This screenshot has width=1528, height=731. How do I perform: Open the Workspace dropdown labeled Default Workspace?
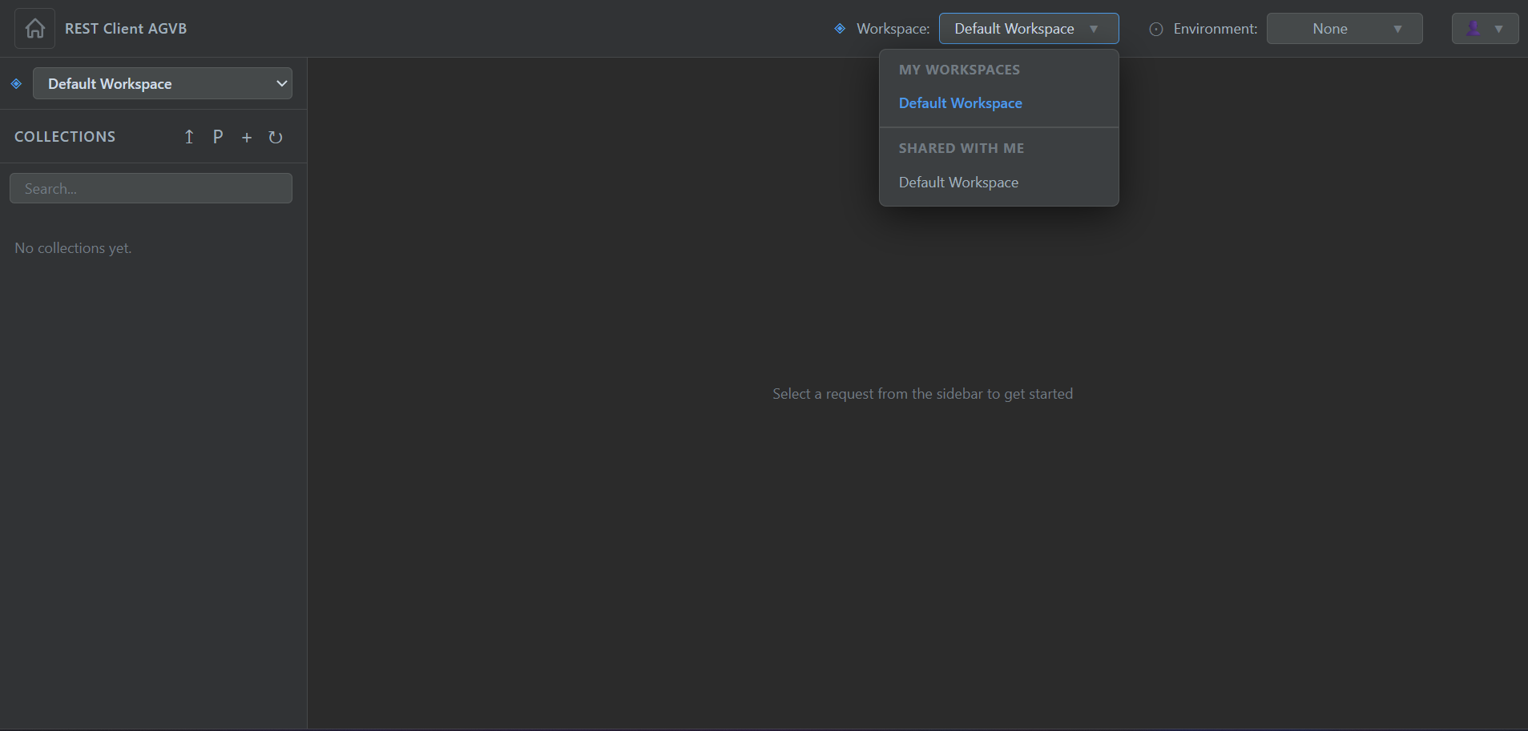pos(1027,28)
